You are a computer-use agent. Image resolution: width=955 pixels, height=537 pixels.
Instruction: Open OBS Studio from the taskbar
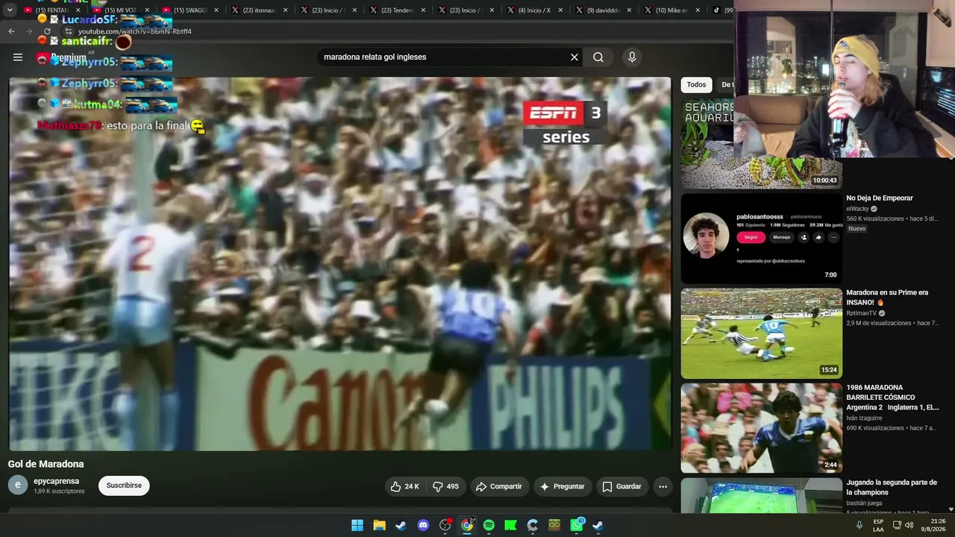click(445, 525)
